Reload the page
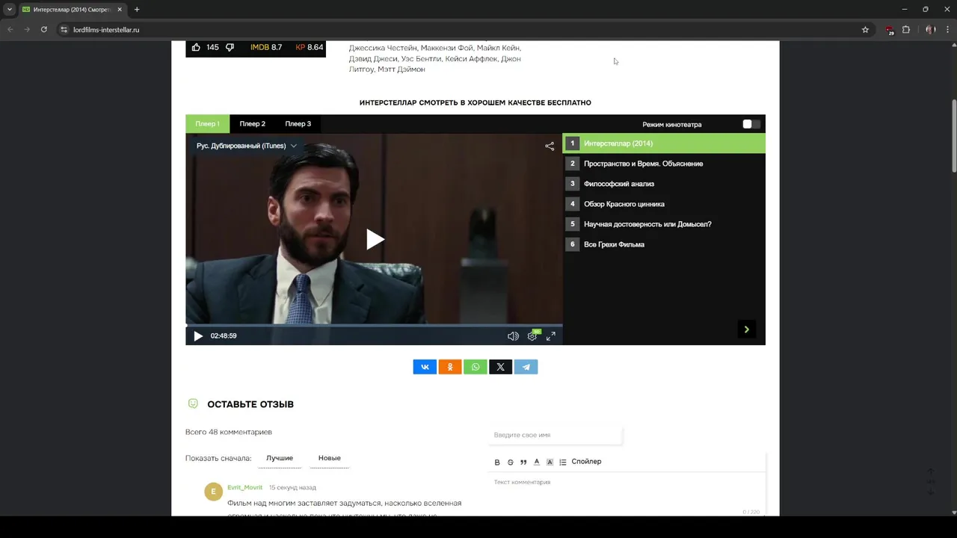Screen dimensions: 957x538 click(x=44, y=30)
